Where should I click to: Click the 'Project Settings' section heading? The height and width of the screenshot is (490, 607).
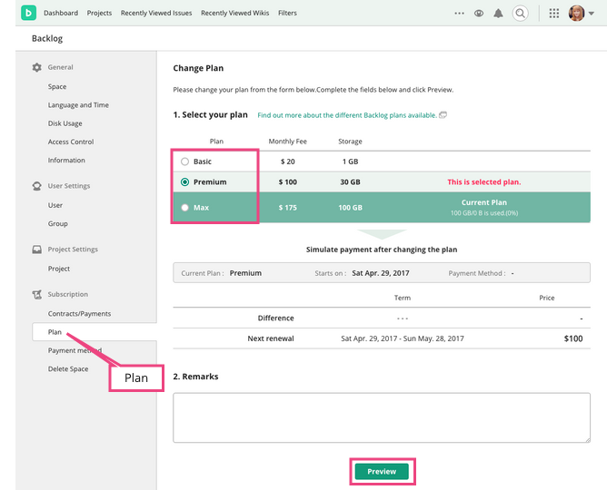[73, 250]
